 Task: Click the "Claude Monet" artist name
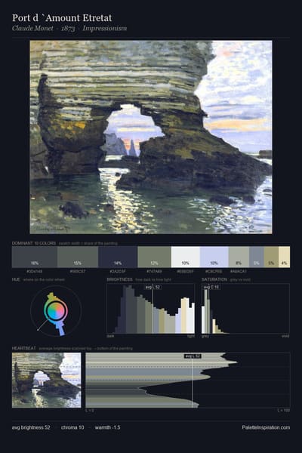[32, 29]
